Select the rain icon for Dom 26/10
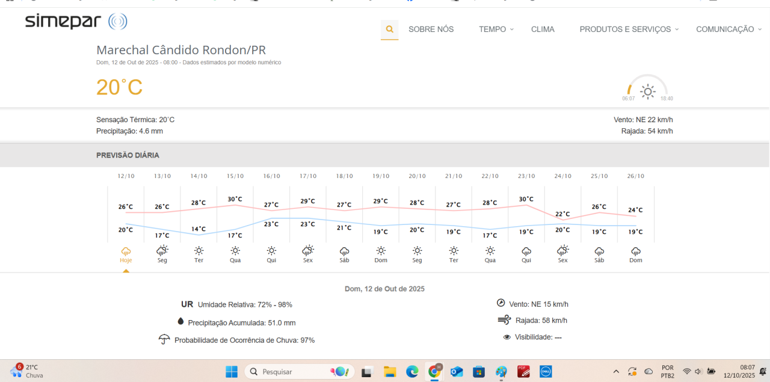 (x=635, y=251)
